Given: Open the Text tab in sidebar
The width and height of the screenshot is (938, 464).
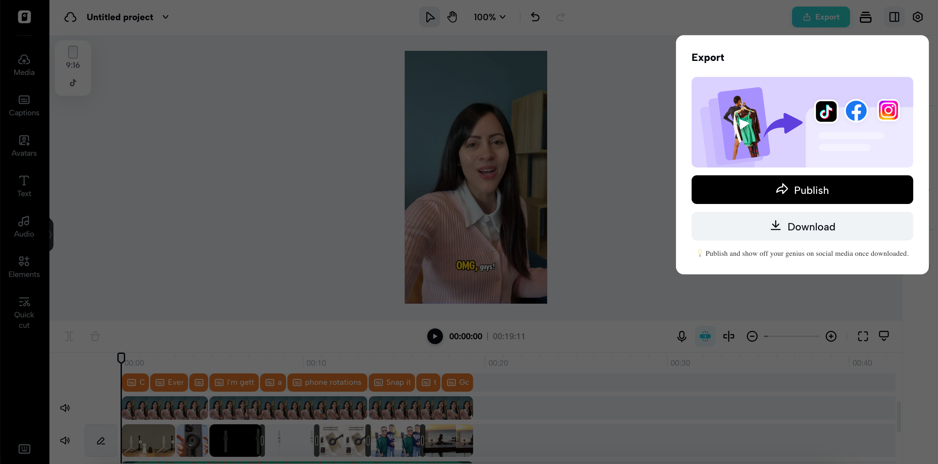Looking at the screenshot, I should pos(24,186).
